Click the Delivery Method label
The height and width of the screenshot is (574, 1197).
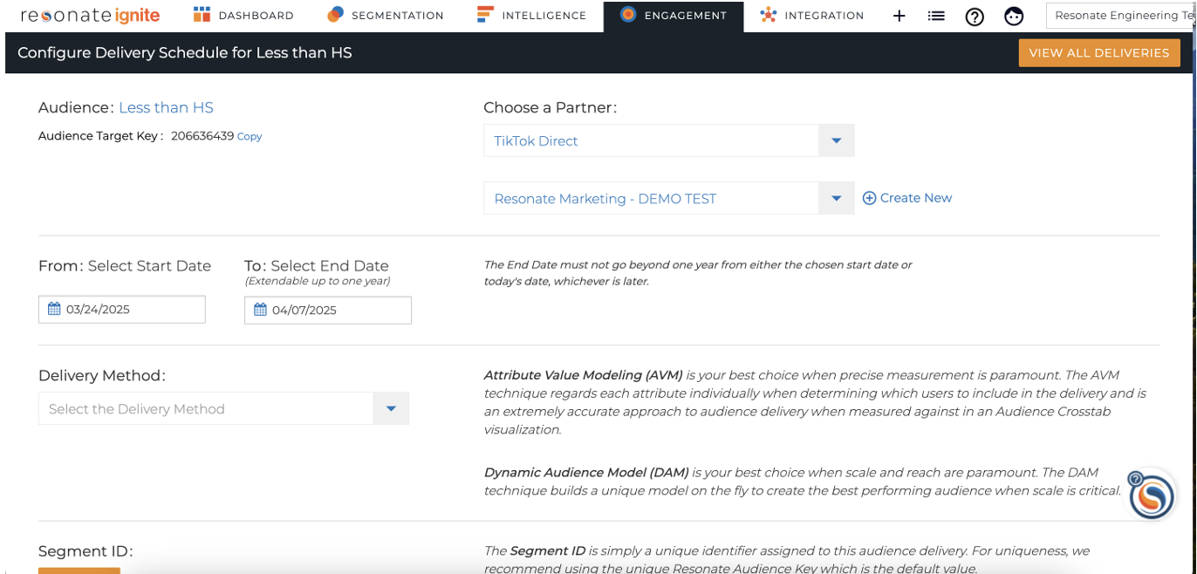[102, 376]
